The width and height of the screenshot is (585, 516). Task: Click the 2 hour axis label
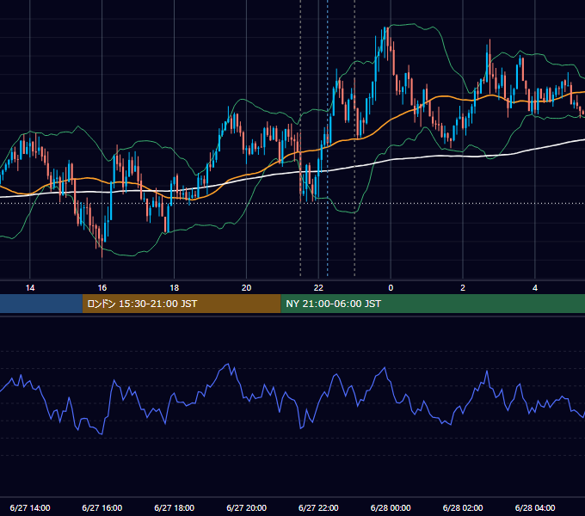point(463,288)
